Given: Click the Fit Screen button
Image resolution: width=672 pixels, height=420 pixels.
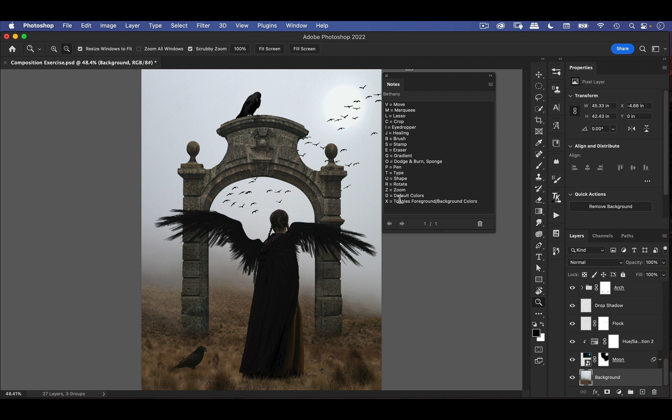Looking at the screenshot, I should pyautogui.click(x=269, y=49).
